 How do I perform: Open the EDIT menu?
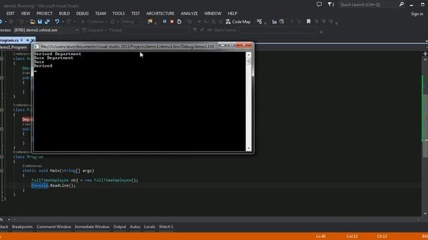pyautogui.click(x=11, y=13)
